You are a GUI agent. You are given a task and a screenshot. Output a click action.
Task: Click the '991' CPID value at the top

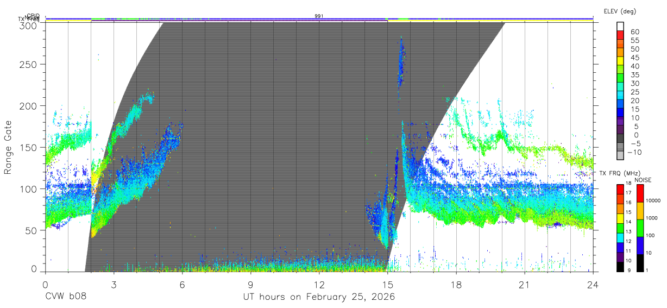tap(319, 16)
